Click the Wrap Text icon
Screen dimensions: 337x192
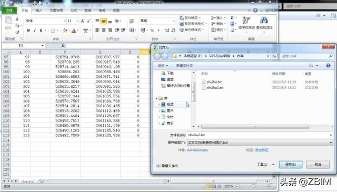click(x=131, y=21)
